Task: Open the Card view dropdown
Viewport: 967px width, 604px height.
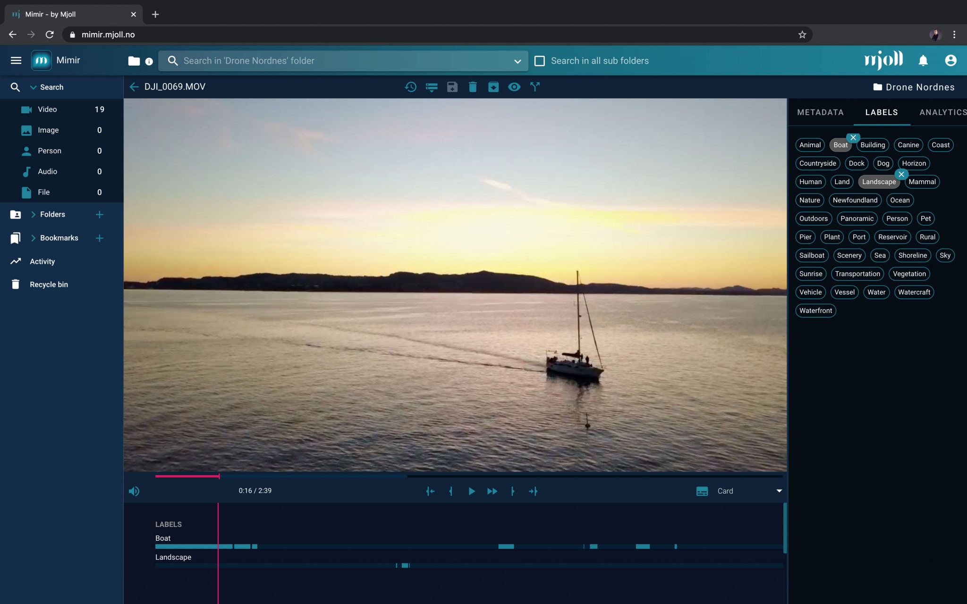Action: click(779, 491)
